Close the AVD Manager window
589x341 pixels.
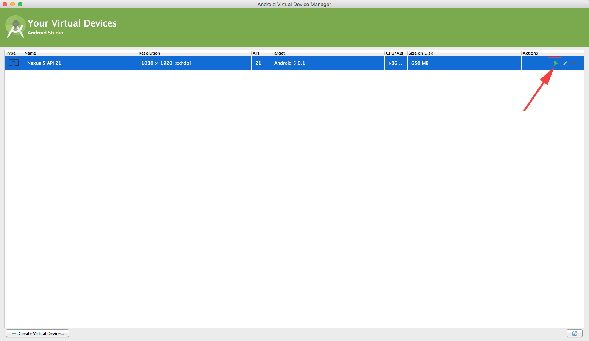[5, 4]
